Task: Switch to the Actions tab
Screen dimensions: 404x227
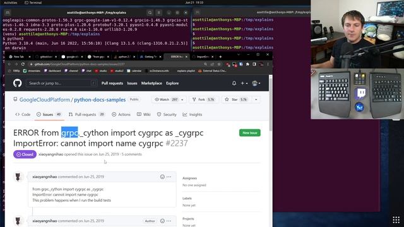Action: (x=121, y=115)
